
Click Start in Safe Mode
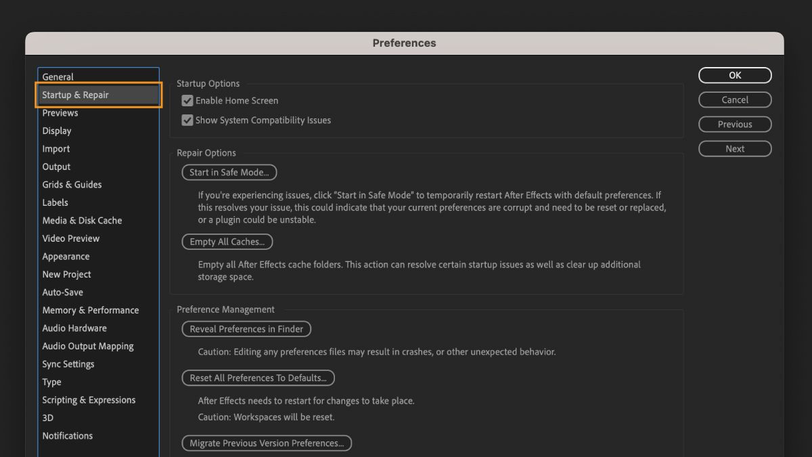coord(229,172)
